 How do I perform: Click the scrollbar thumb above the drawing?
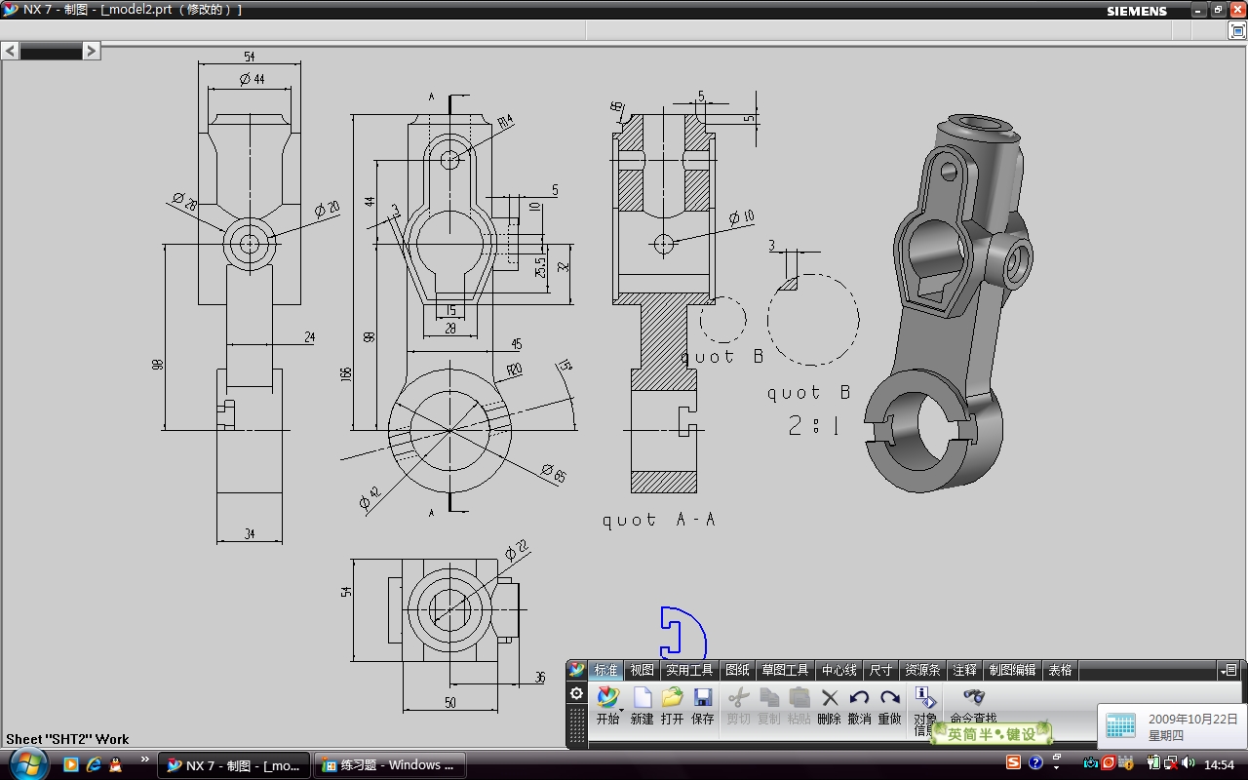click(x=52, y=51)
